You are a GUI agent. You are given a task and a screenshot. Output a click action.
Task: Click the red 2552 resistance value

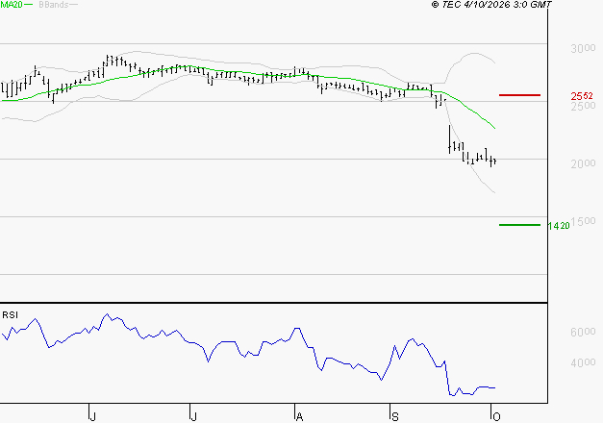pos(582,96)
